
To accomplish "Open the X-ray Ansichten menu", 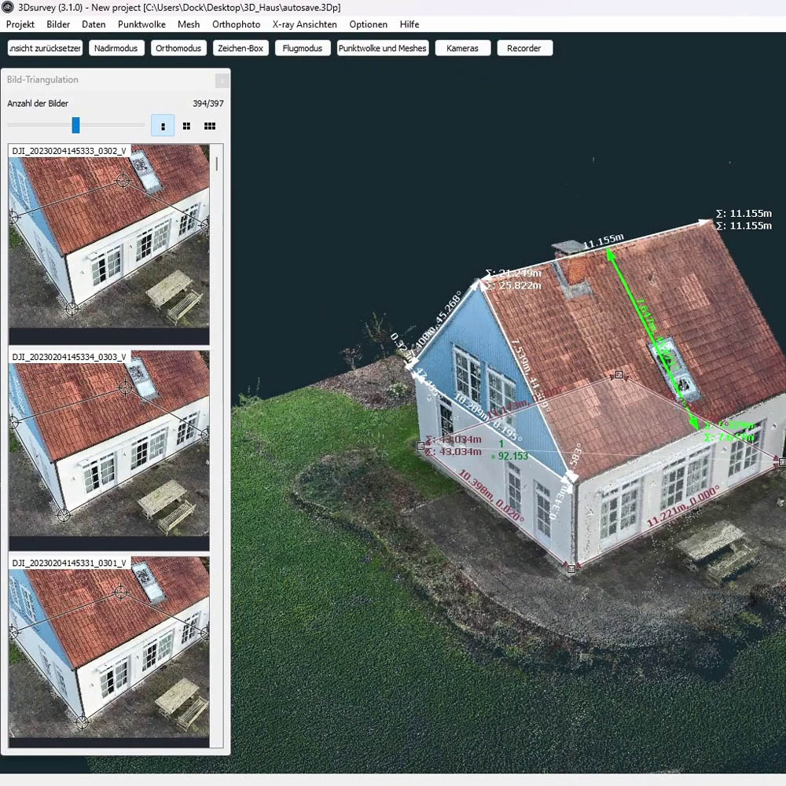I will point(304,24).
